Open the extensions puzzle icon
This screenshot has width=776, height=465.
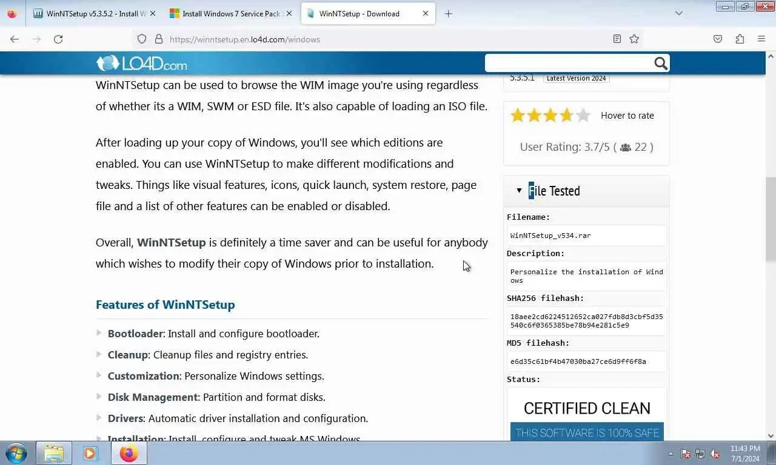(740, 39)
